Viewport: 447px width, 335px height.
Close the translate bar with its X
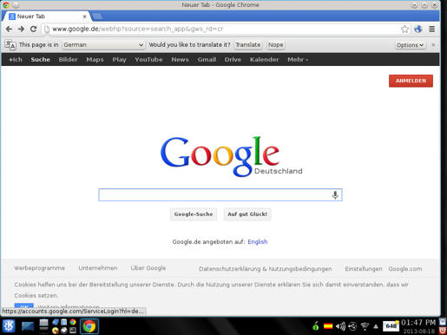(433, 45)
